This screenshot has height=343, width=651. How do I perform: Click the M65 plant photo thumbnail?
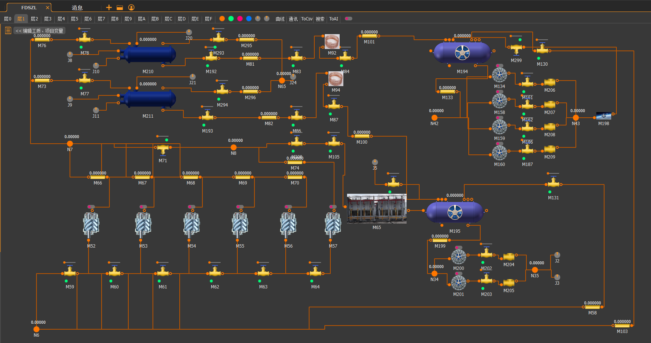[x=377, y=209]
